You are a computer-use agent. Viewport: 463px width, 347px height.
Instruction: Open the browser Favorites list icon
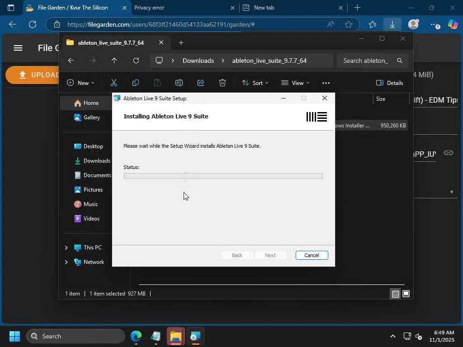373,24
